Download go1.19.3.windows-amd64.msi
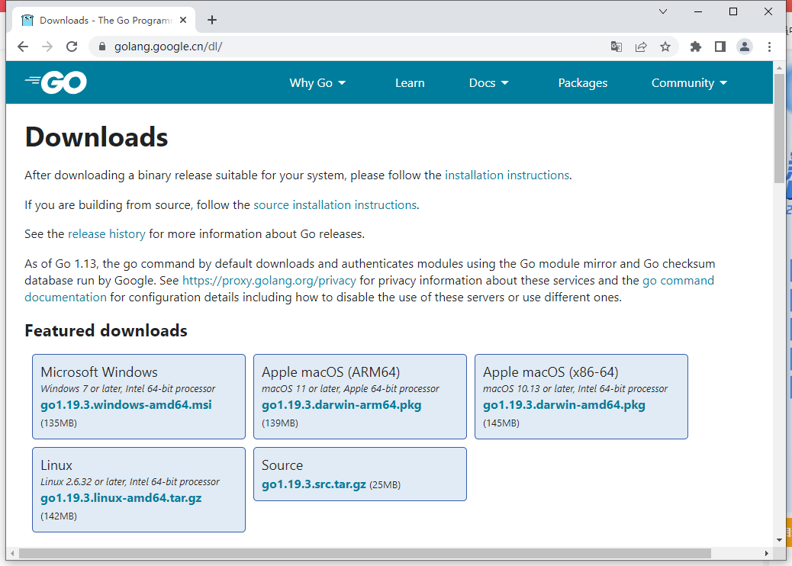The width and height of the screenshot is (792, 566). click(x=126, y=405)
